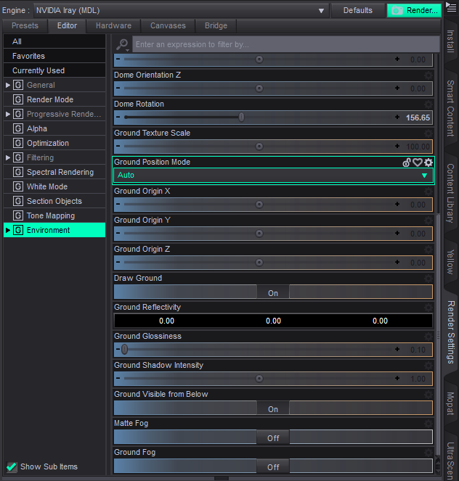This screenshot has height=481, width=459.
Task: Click the Ground Glossiness slider handle
Action: pos(124,349)
